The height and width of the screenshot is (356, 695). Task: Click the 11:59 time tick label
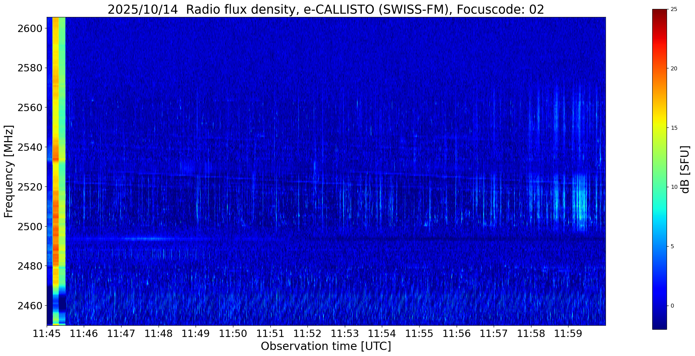pos(568,334)
